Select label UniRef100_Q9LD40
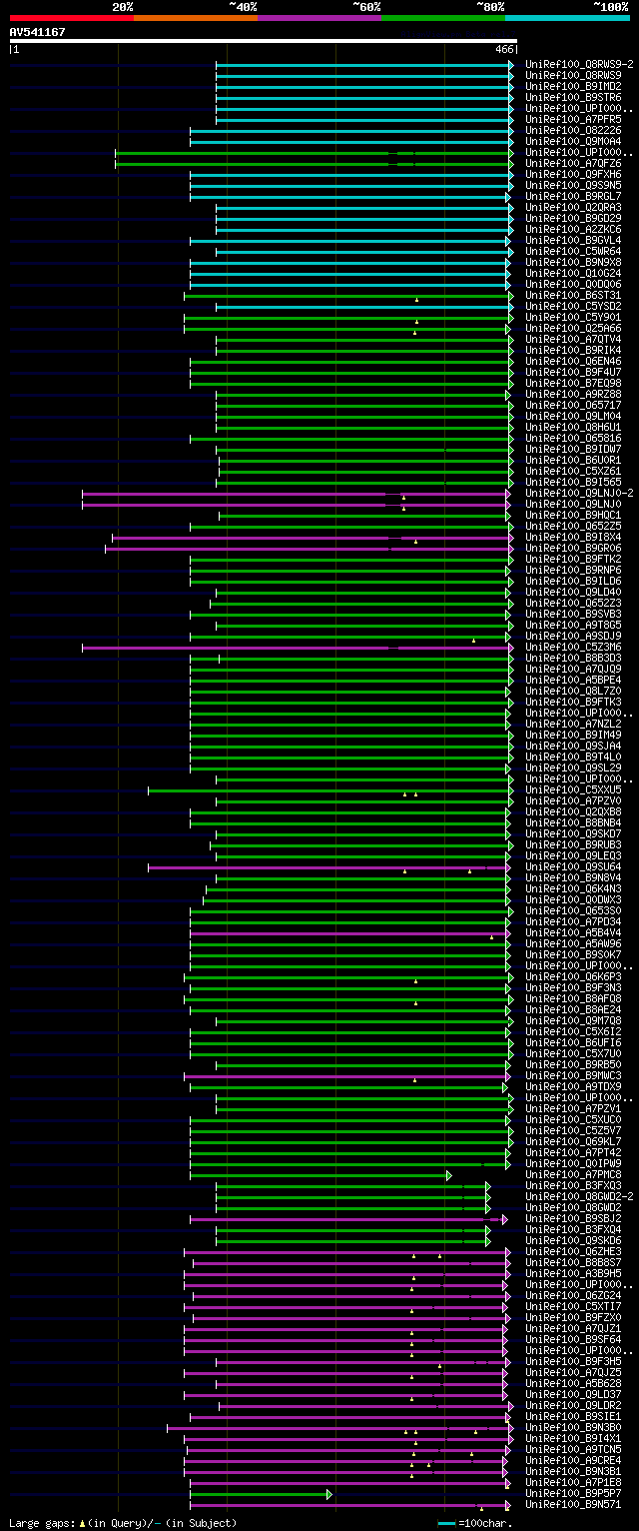 pyautogui.click(x=573, y=592)
